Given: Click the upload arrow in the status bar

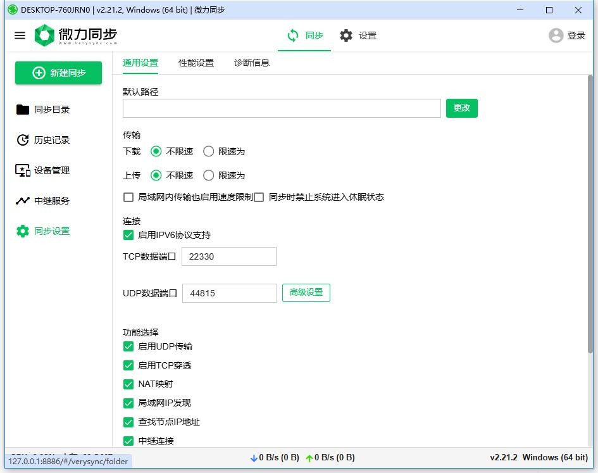Looking at the screenshot, I should [309, 458].
